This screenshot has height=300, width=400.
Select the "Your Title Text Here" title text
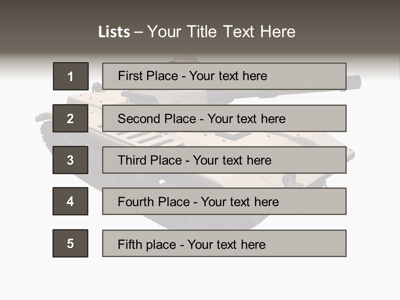pos(221,32)
